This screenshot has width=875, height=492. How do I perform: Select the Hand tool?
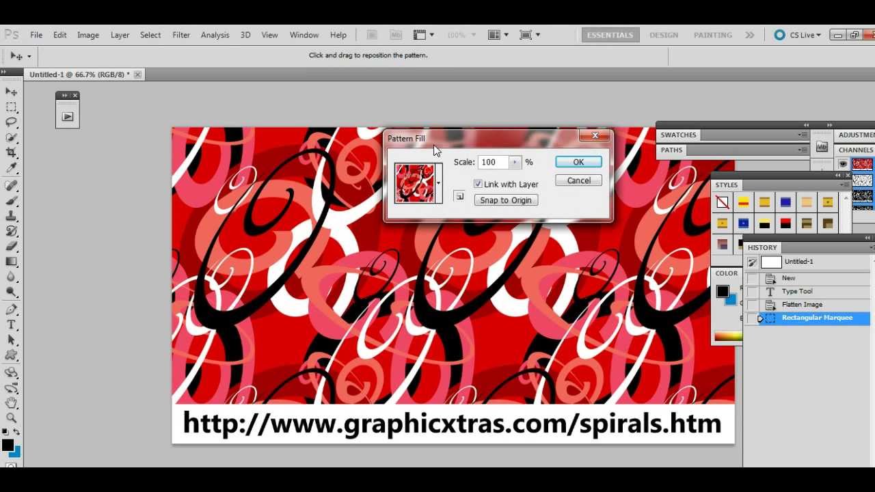[x=11, y=402]
